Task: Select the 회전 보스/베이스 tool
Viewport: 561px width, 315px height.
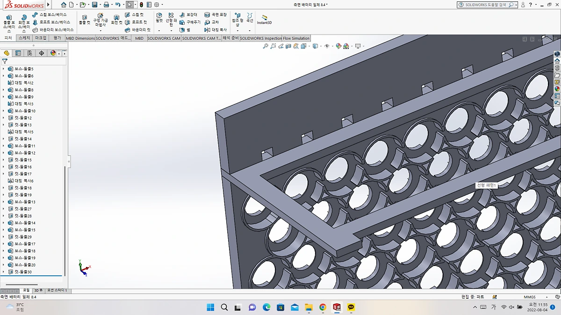Action: [x=24, y=23]
